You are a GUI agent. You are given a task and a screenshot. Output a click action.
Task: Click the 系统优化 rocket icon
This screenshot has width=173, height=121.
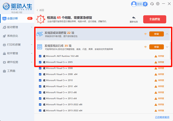[x=4, y=36]
